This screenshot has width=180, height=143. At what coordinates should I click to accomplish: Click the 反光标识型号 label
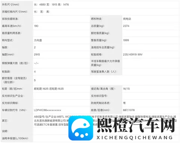pyautogui.click(x=99, y=96)
